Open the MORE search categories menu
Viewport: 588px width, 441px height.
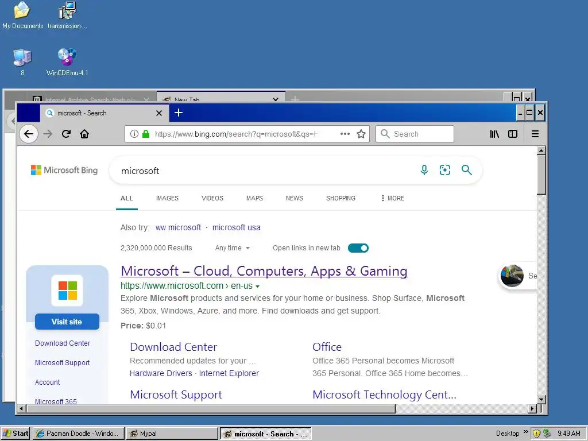point(392,198)
